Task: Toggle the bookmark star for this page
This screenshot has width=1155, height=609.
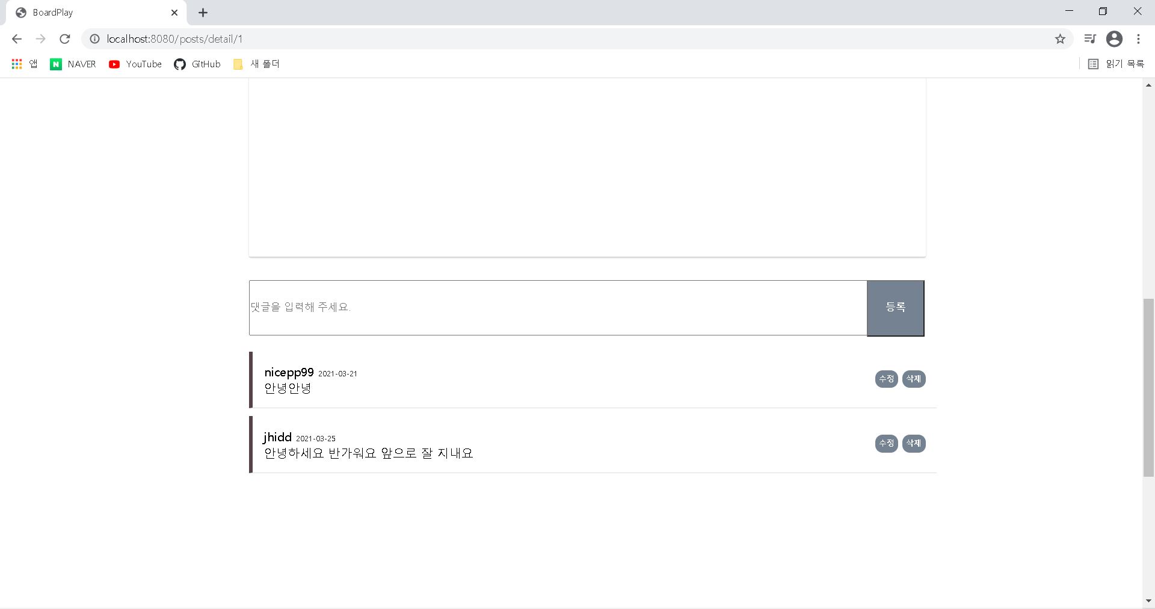Action: 1060,38
